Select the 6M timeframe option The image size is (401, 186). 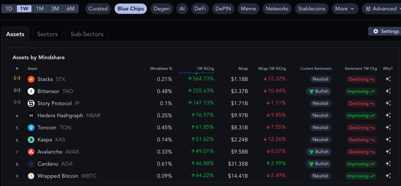(71, 9)
